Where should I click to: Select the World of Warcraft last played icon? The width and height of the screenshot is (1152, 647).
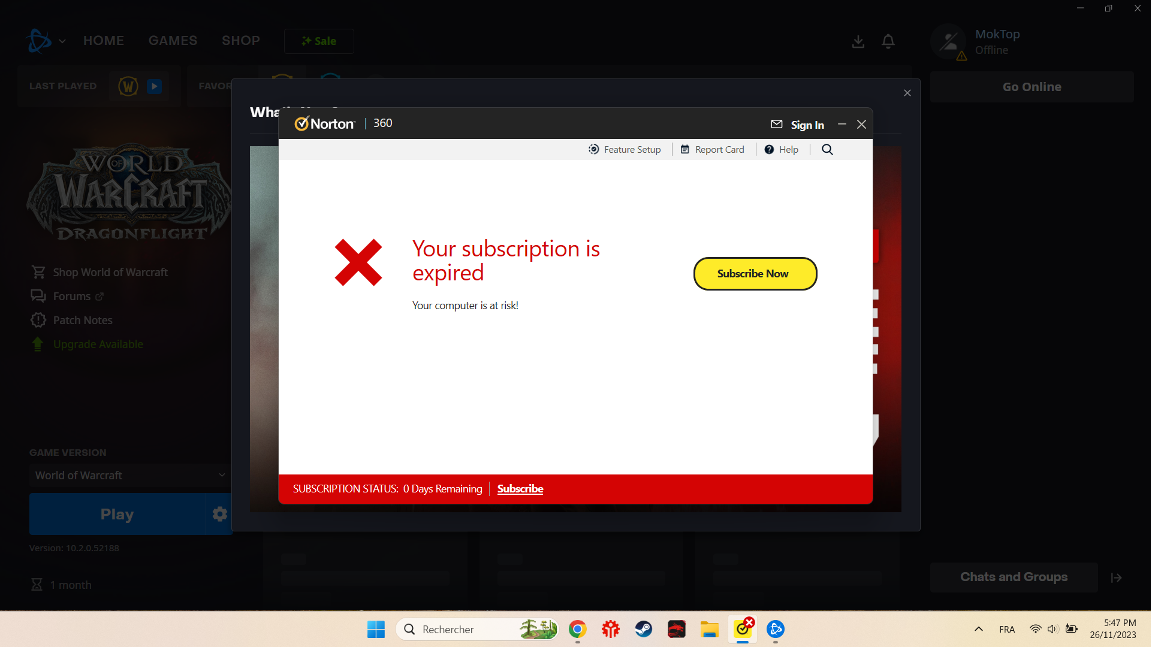128,86
